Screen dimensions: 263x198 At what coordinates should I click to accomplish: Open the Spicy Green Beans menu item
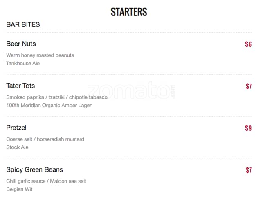click(x=35, y=170)
